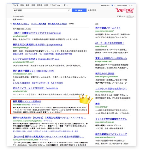The height and width of the screenshot is (154, 143).
Task: Open the leopalace21.com ad title
Action: 33,71
